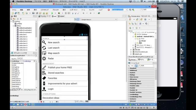Screen dimensions: 196x110
Task: Click the gear icon at the Parallels window bottom
Action: pos(13,108)
